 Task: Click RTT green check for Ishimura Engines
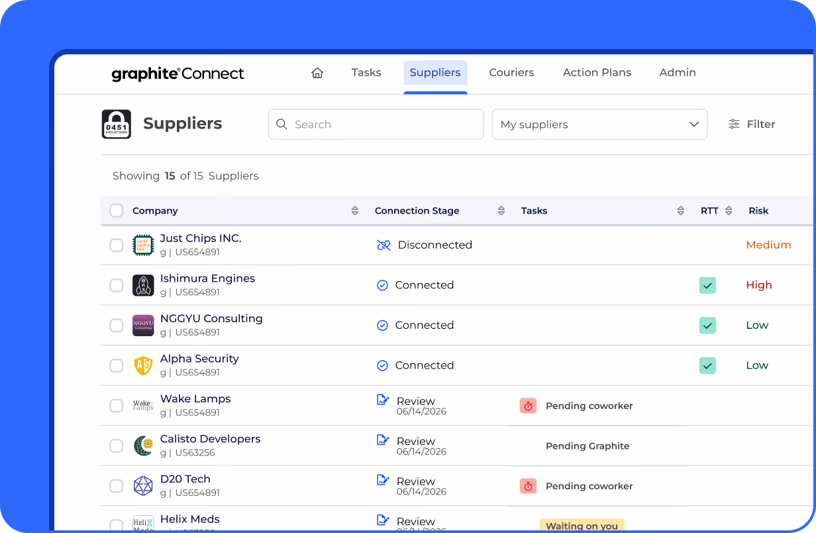point(707,285)
